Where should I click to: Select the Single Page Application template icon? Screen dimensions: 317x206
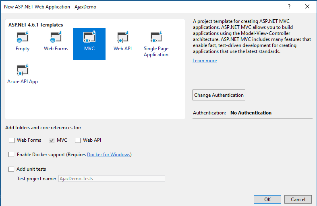coord(156,39)
